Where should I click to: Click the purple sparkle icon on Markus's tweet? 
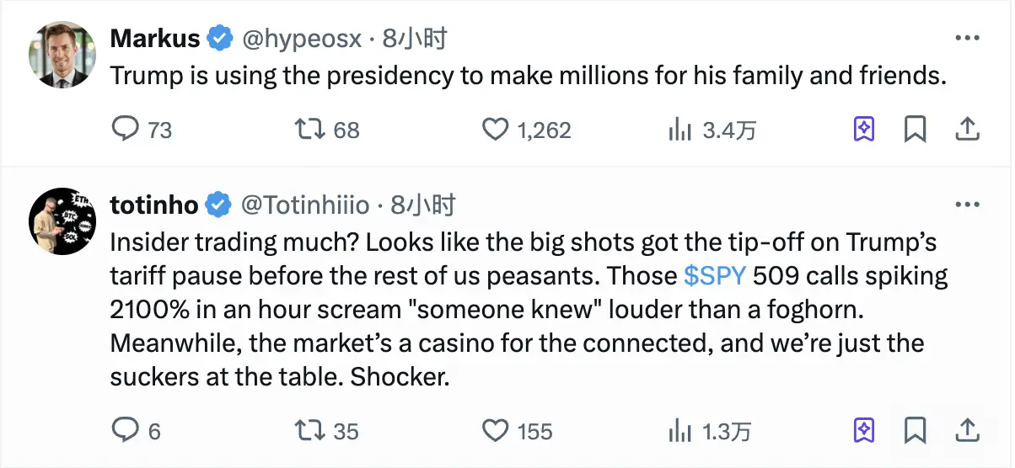[864, 129]
